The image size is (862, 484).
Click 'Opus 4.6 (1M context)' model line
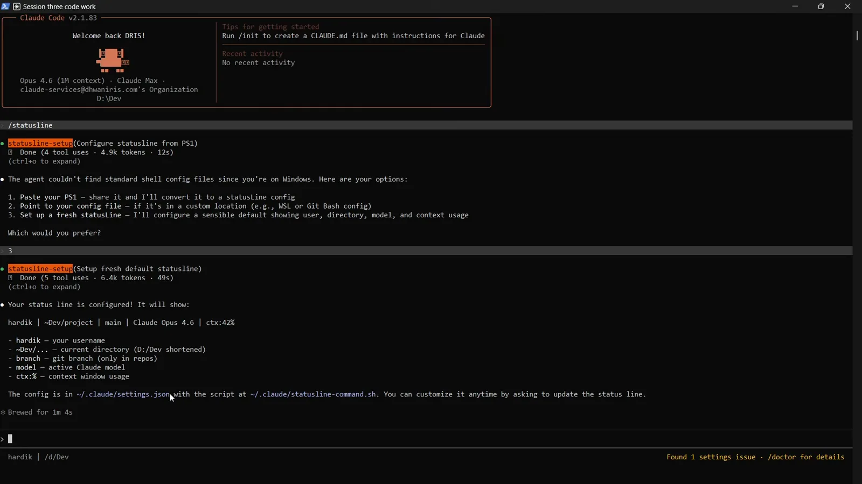click(93, 80)
